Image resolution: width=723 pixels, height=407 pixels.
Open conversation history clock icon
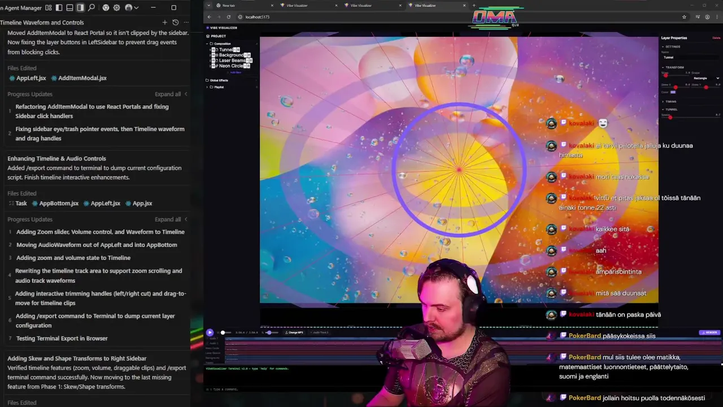pyautogui.click(x=175, y=23)
